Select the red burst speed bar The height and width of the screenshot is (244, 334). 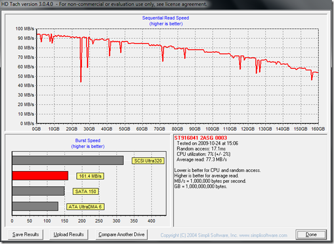[x=40, y=176]
